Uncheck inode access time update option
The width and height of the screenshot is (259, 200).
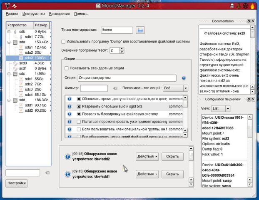(x=79, y=99)
